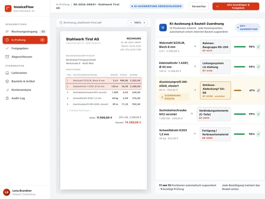Screen dimensions: 265x199
Task: Edit the Aluminiumprofil assignment with pencil icon
Action: tap(258, 90)
